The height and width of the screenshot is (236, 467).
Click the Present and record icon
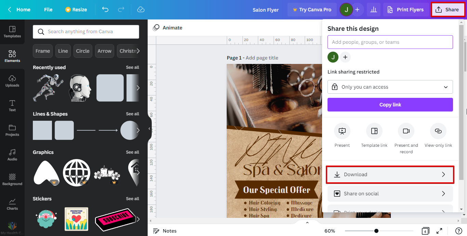point(406,131)
